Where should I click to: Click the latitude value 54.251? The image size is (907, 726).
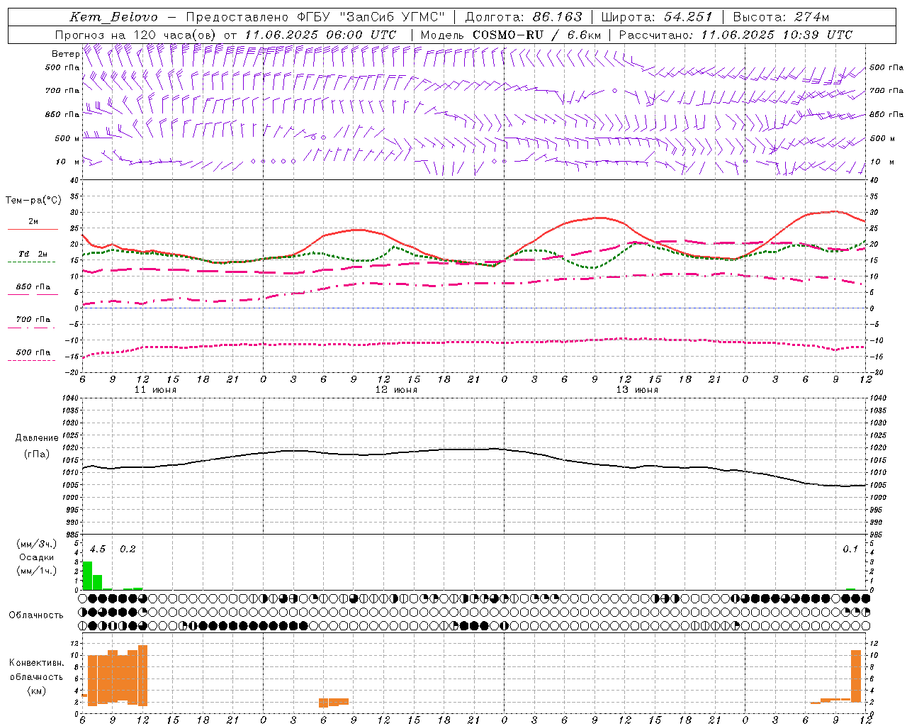(687, 17)
